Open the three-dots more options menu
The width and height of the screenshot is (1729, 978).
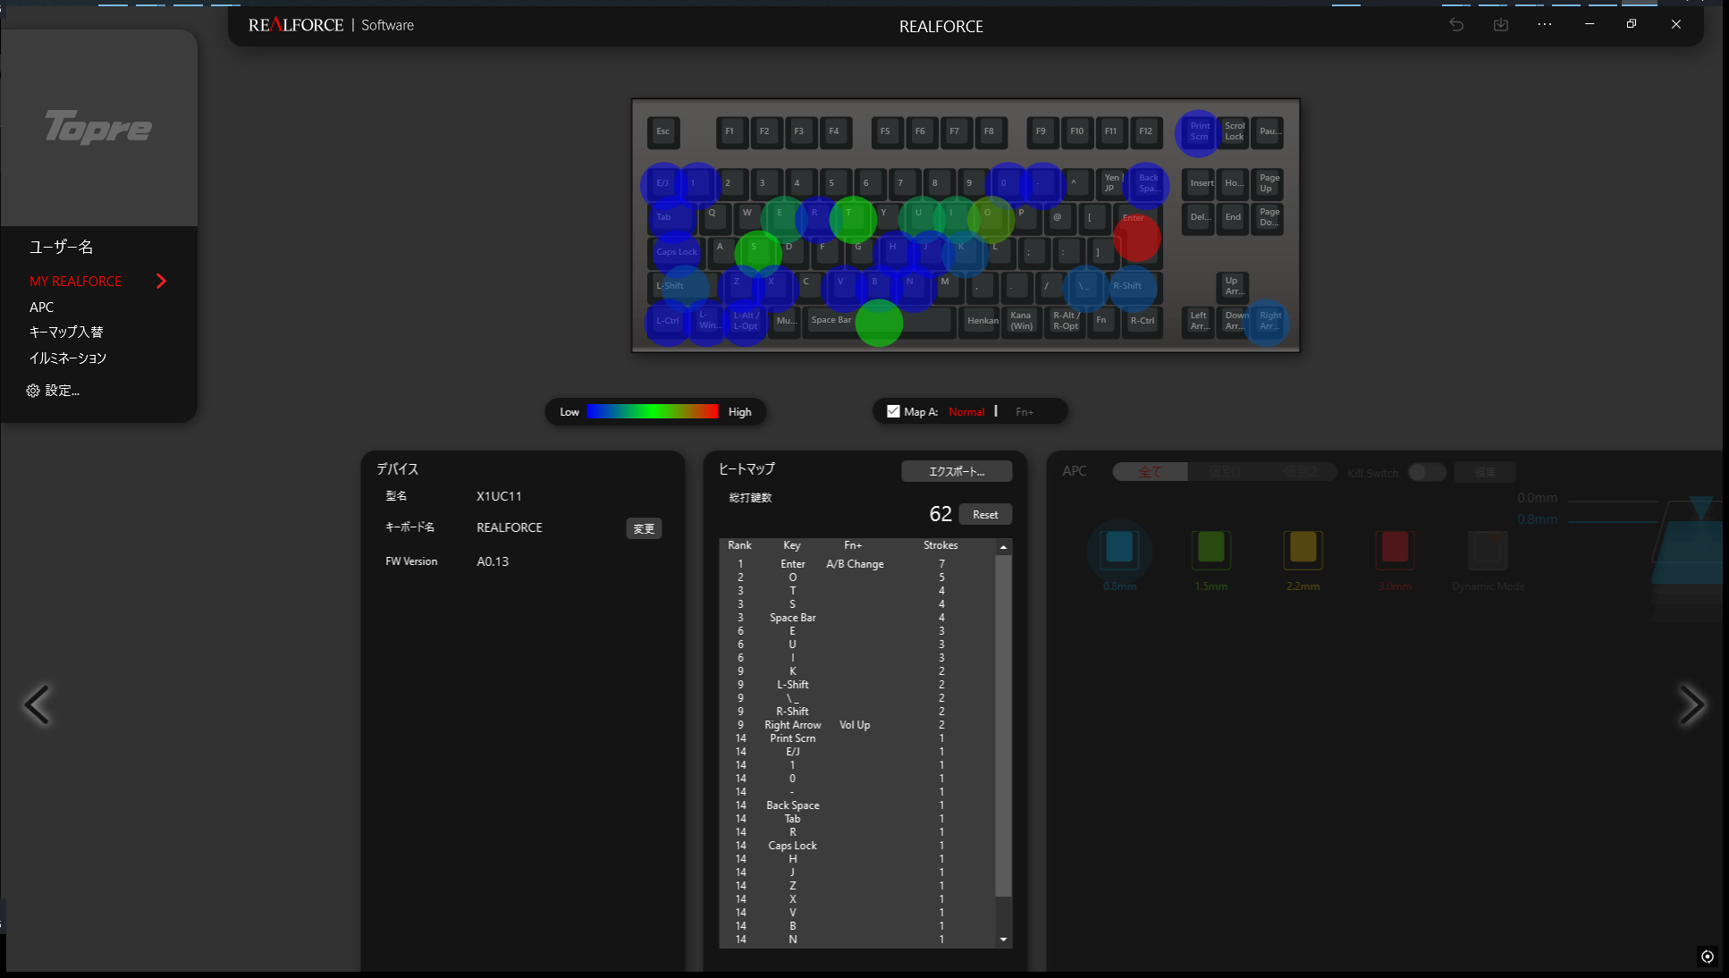click(x=1545, y=25)
